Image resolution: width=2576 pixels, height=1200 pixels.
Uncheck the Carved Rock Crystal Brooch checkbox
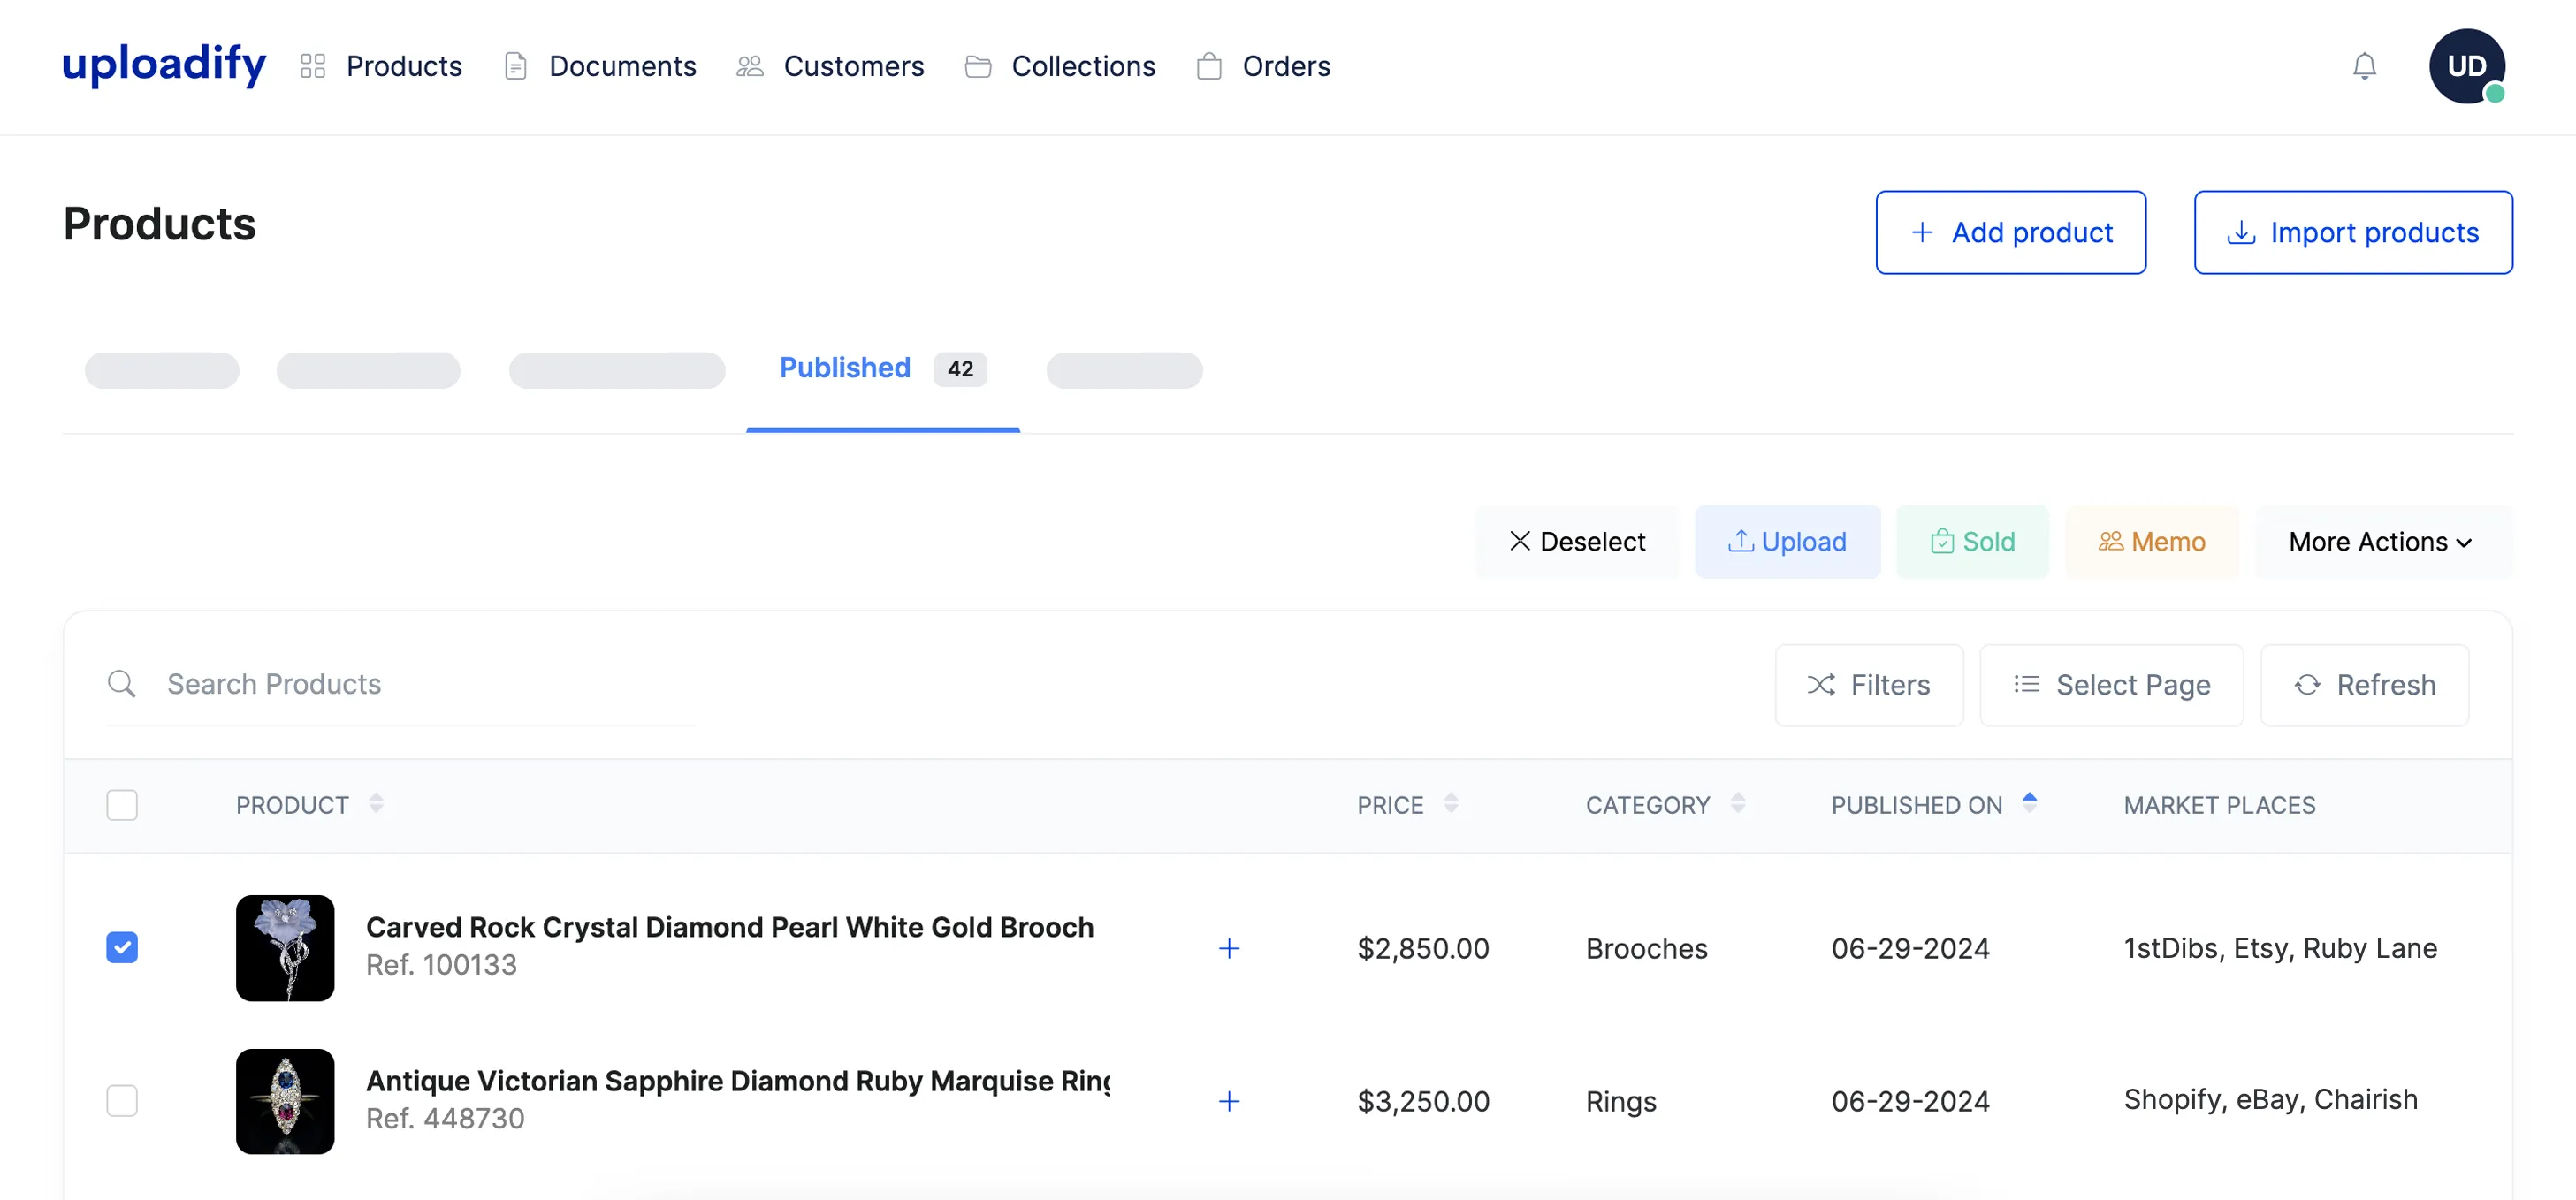[122, 947]
